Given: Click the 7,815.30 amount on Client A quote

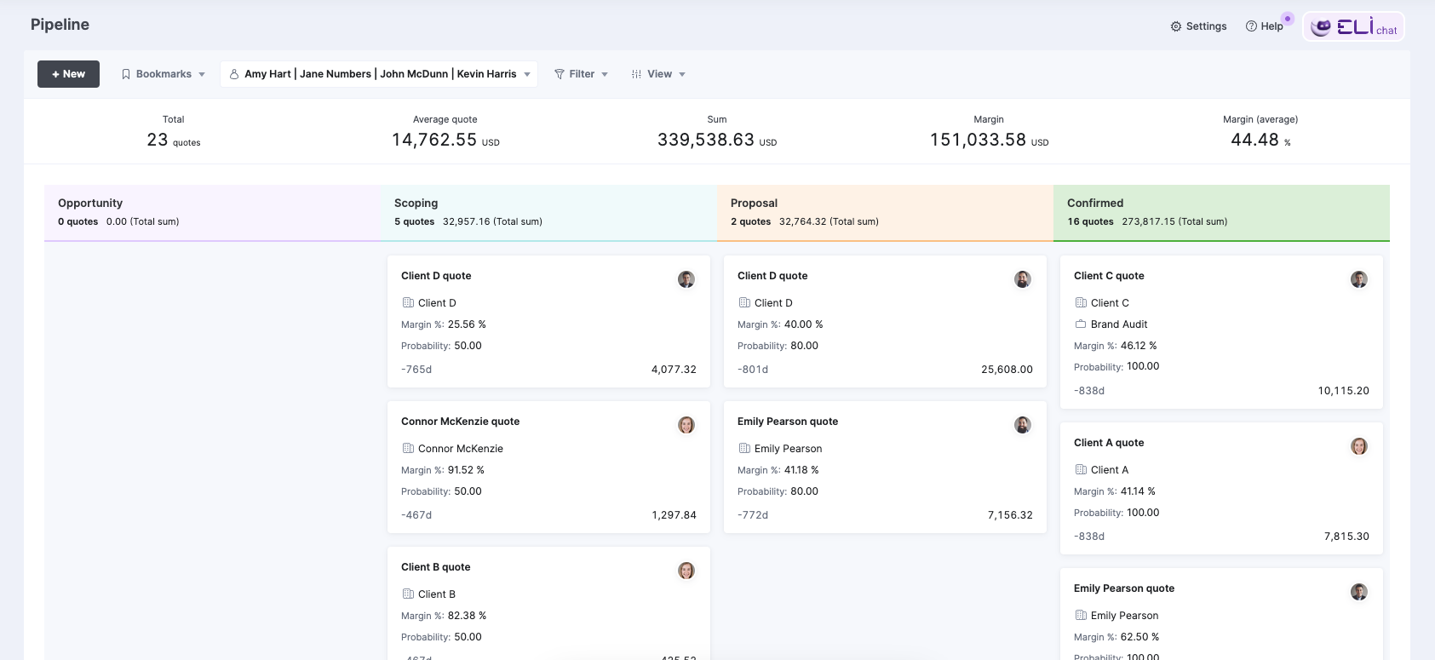Looking at the screenshot, I should [x=1346, y=537].
